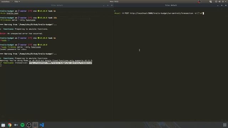Click the OBS recording tray indicator
Screen dimensions: 228x128
[x=199, y=1]
